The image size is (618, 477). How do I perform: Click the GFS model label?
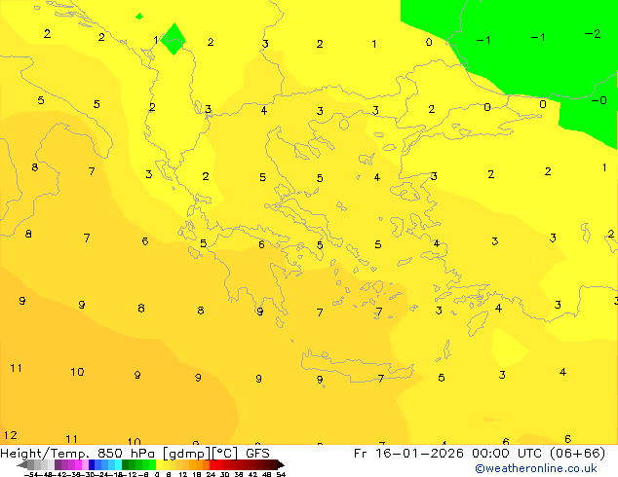[x=257, y=454]
